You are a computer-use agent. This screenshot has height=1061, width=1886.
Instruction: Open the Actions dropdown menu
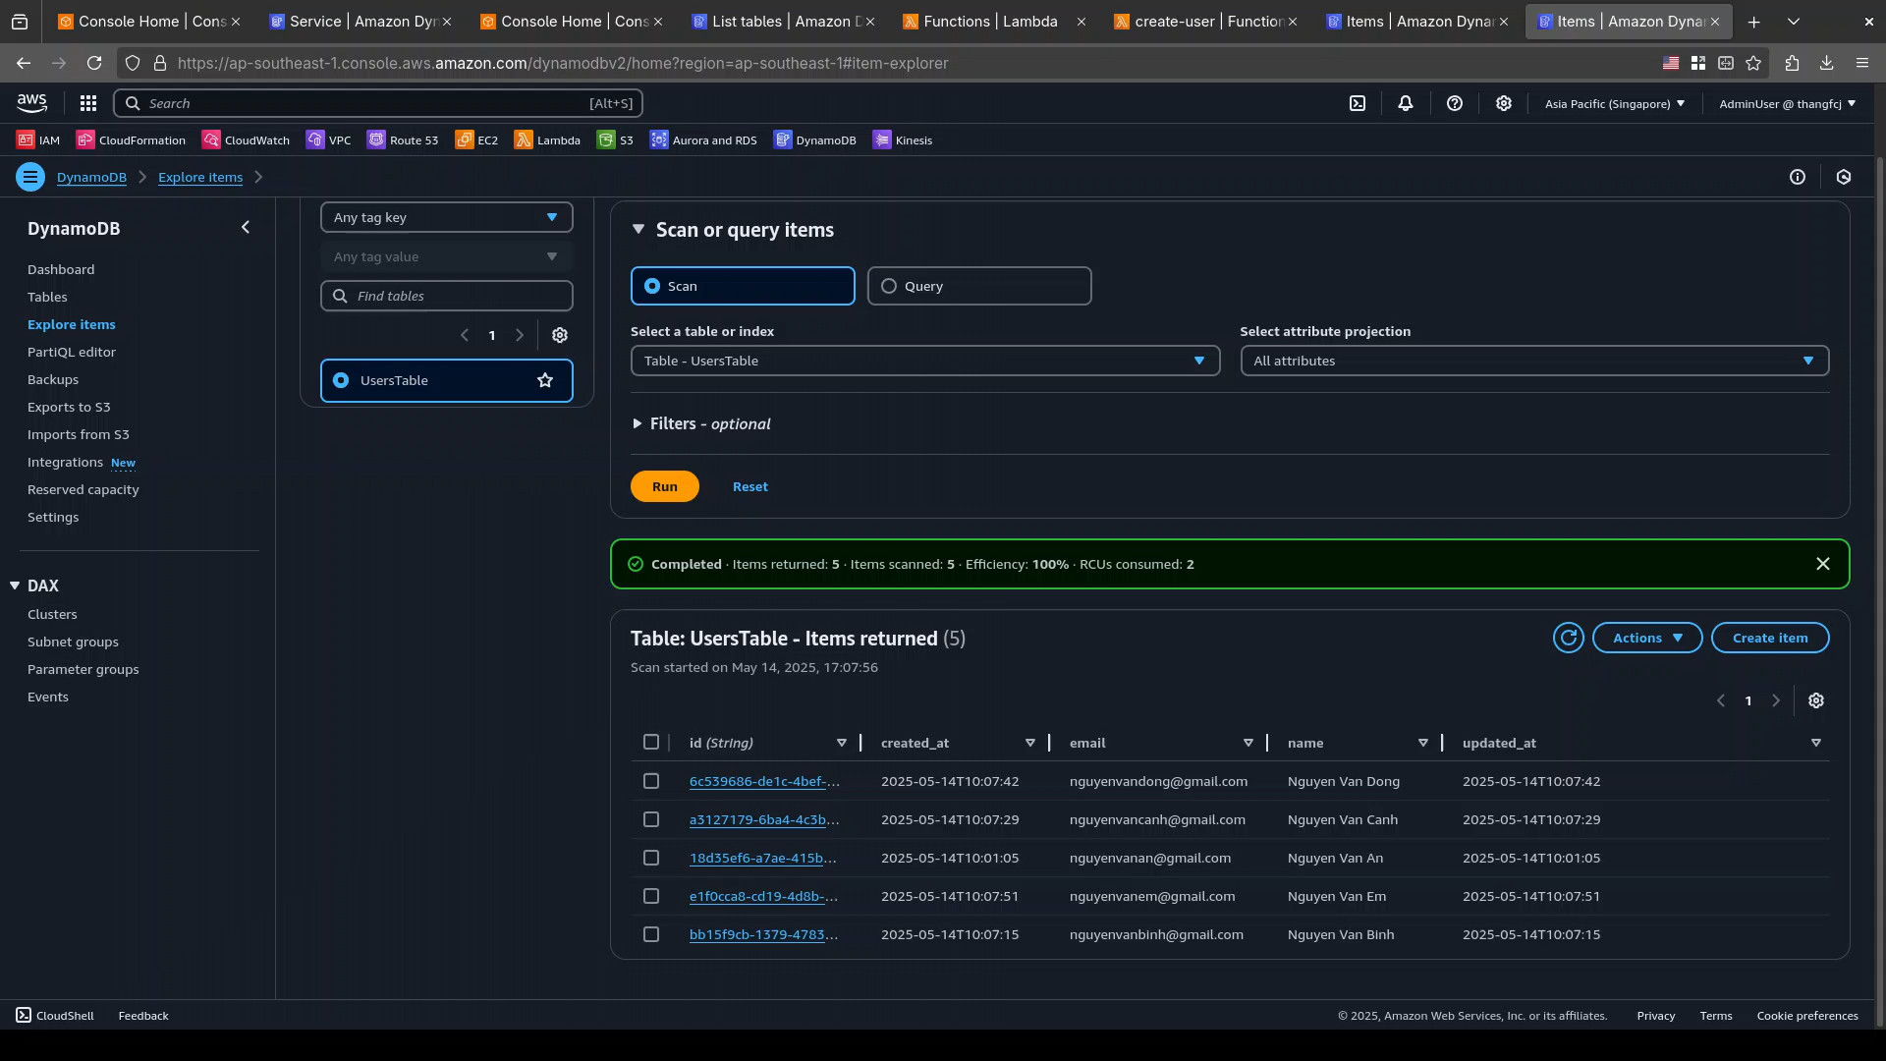tap(1647, 638)
